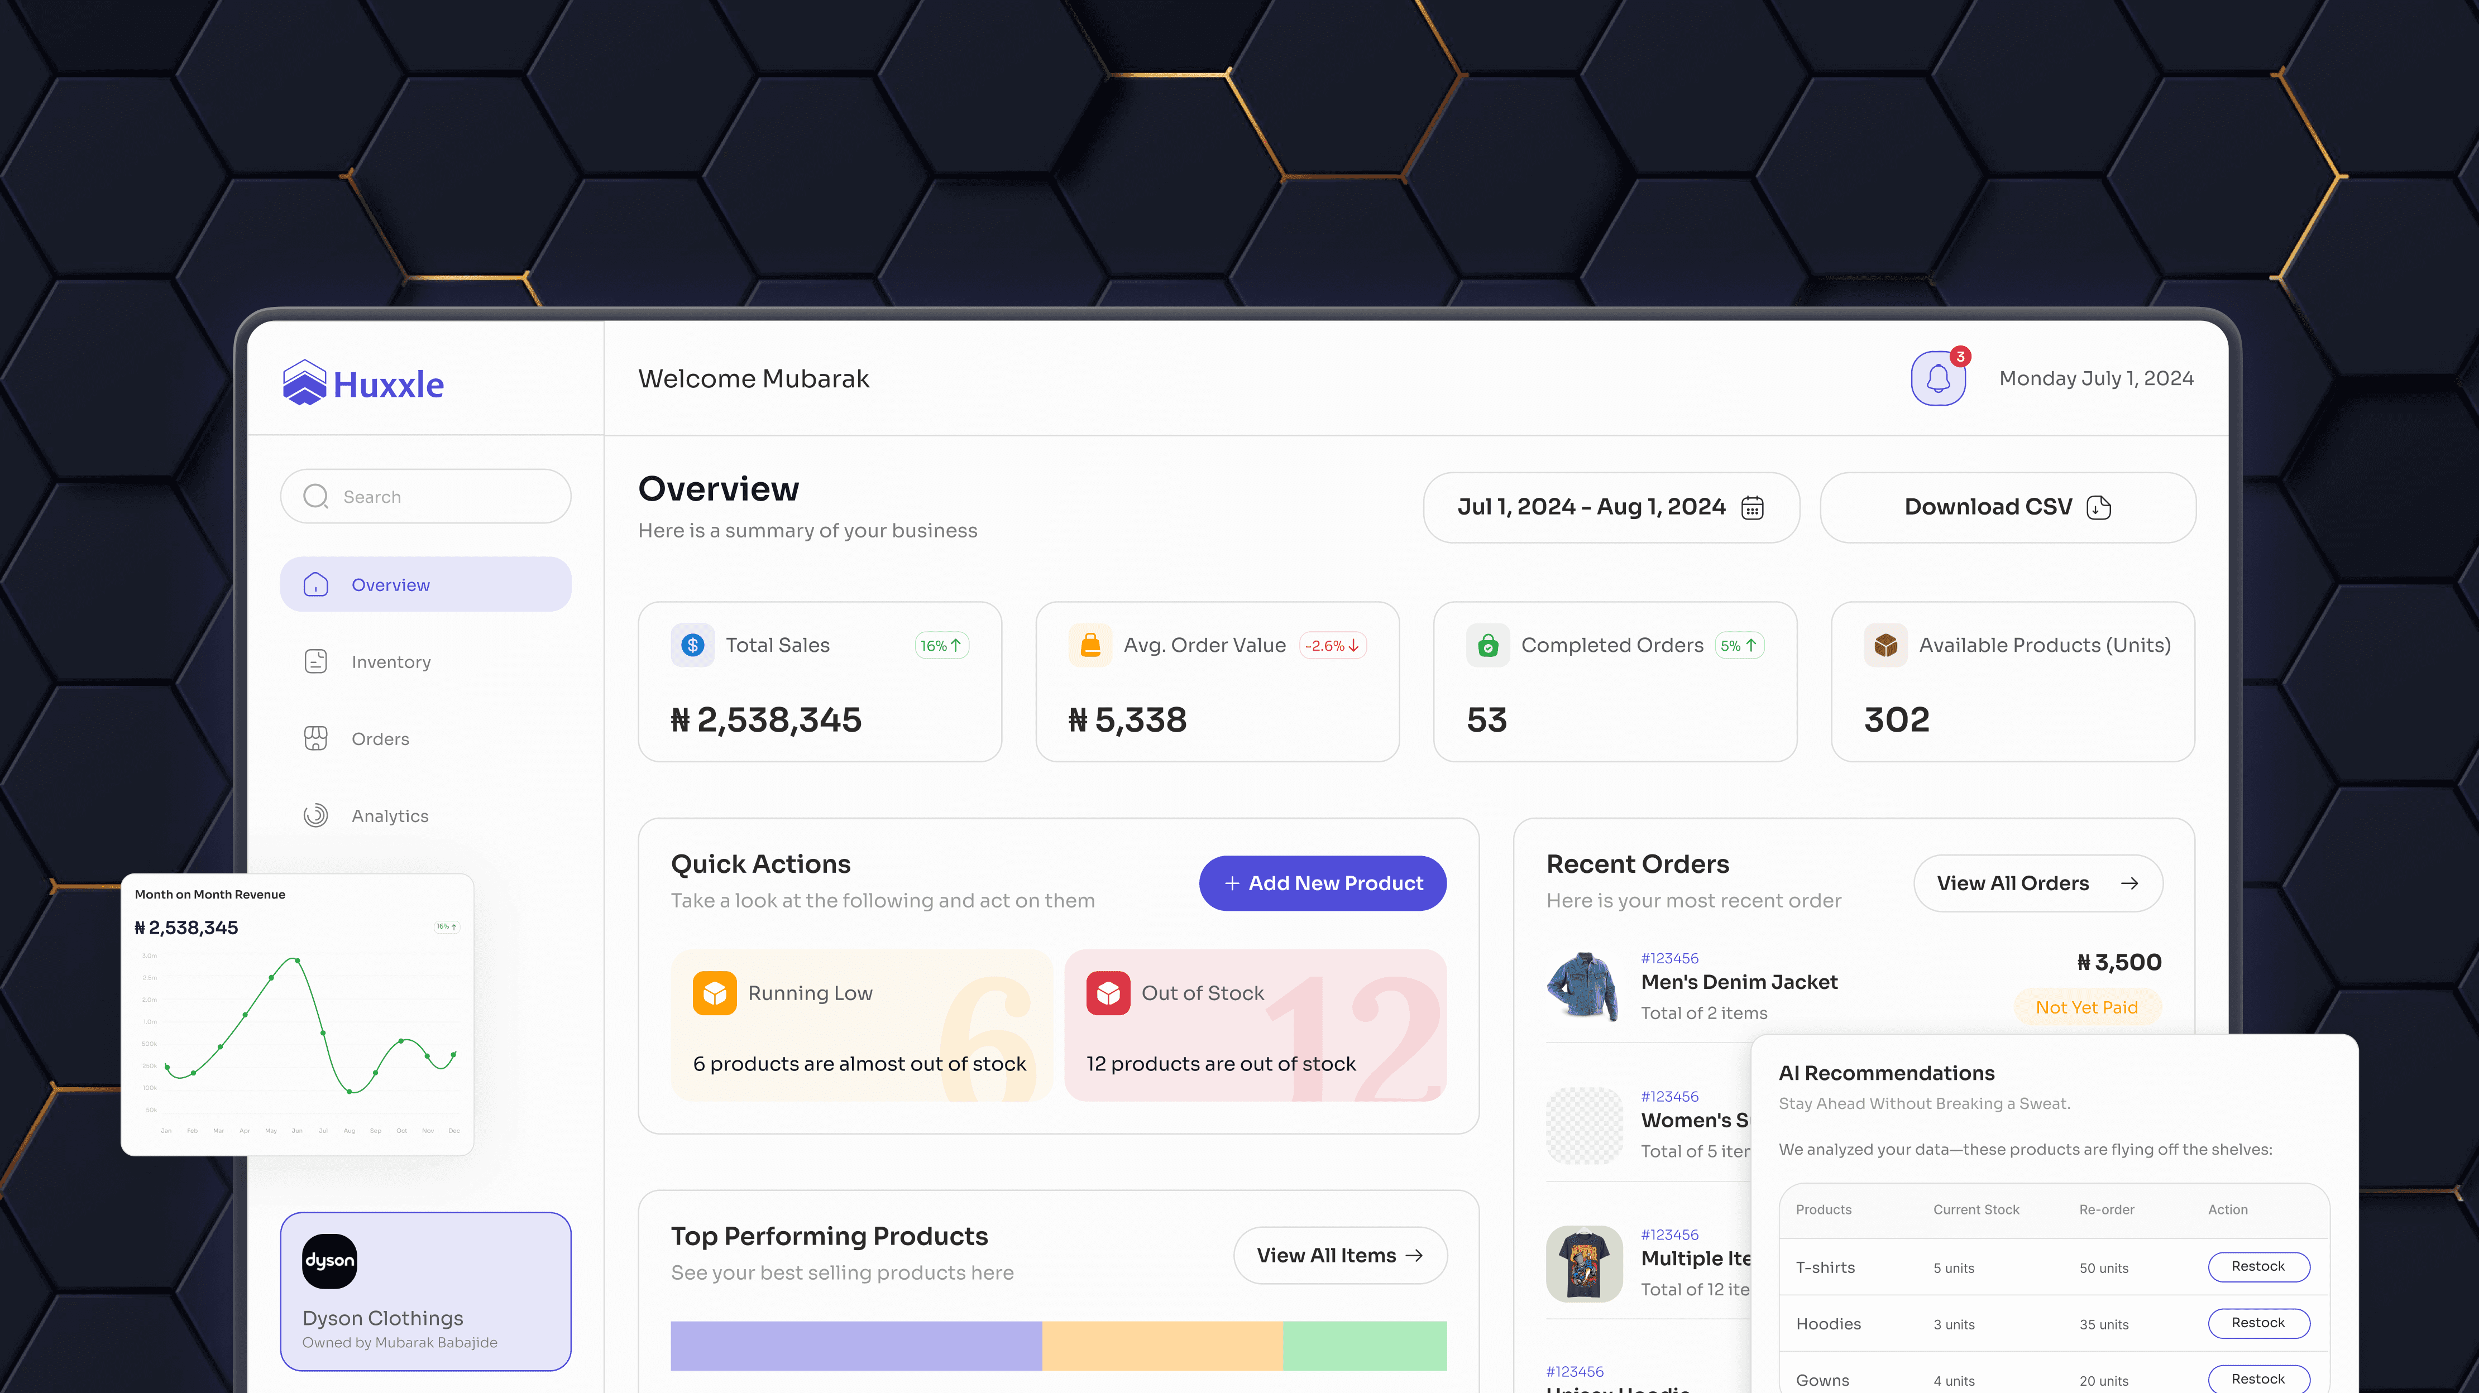Image resolution: width=2479 pixels, height=1393 pixels.
Task: Click the Total Sales value ₦ 2,538,345
Action: 766,719
